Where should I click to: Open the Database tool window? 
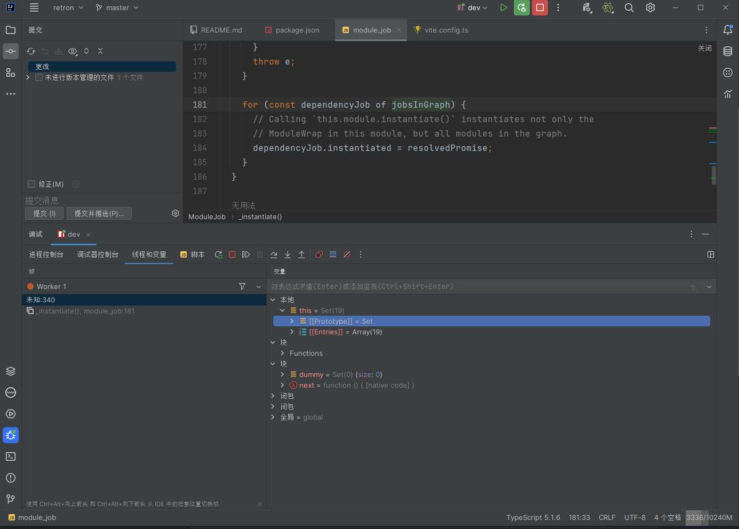pos(728,51)
